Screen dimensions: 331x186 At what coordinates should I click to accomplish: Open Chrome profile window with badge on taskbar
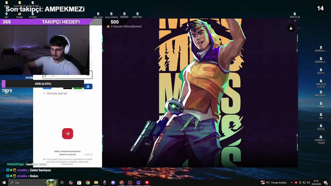(122, 183)
